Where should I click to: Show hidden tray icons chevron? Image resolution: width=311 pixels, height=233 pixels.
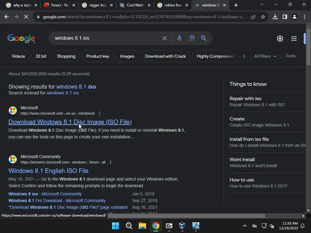click(x=245, y=226)
